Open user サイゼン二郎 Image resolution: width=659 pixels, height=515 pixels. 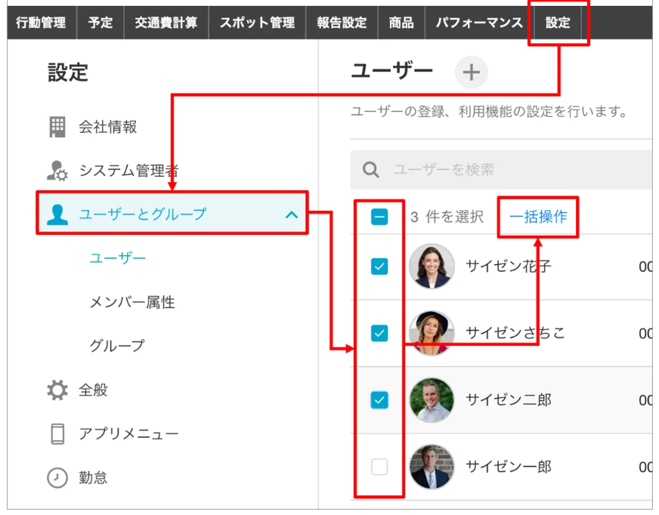pos(509,400)
